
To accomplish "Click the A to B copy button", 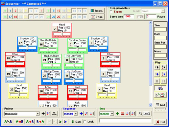I will 30,122.
